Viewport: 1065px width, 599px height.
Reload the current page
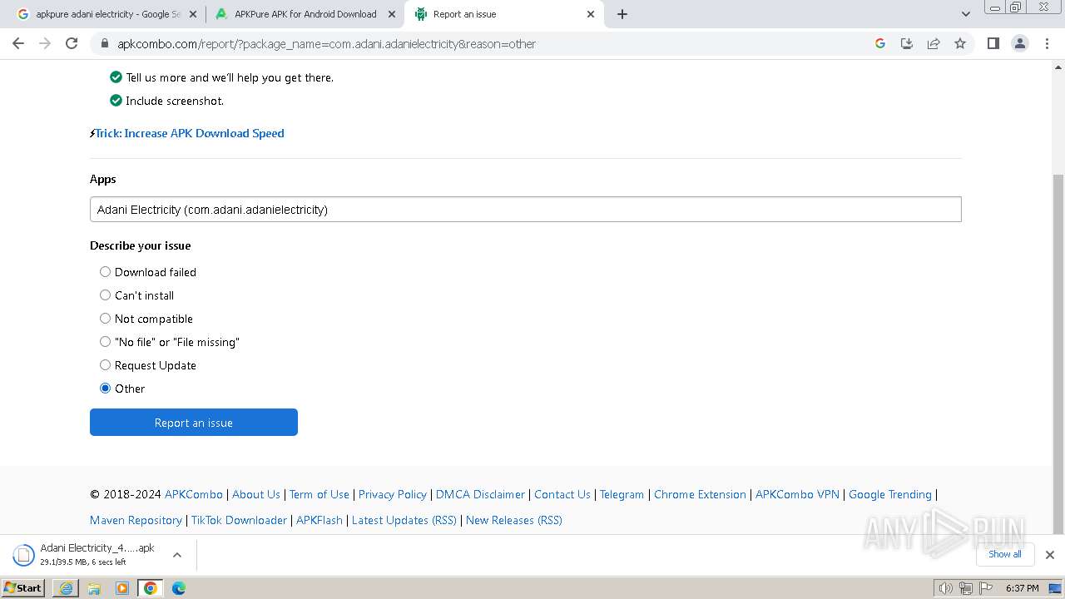(72, 43)
